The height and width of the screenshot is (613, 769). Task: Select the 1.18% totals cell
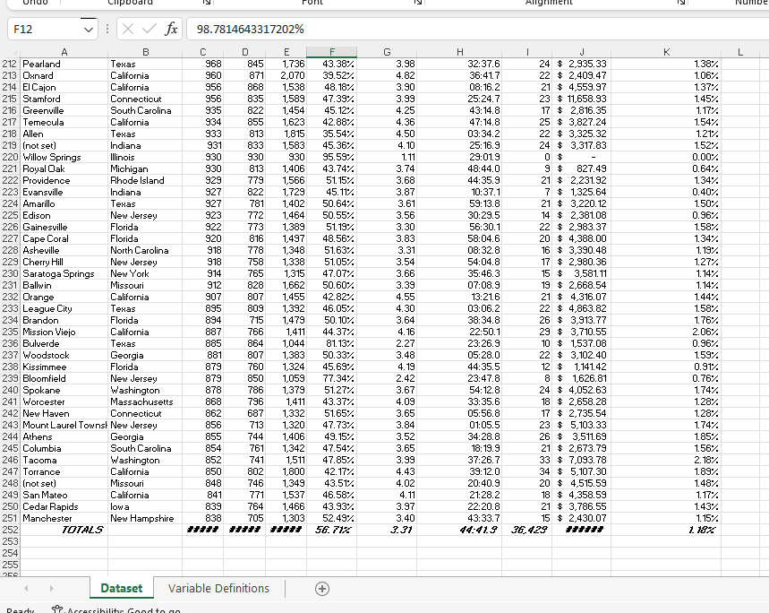pyautogui.click(x=666, y=530)
